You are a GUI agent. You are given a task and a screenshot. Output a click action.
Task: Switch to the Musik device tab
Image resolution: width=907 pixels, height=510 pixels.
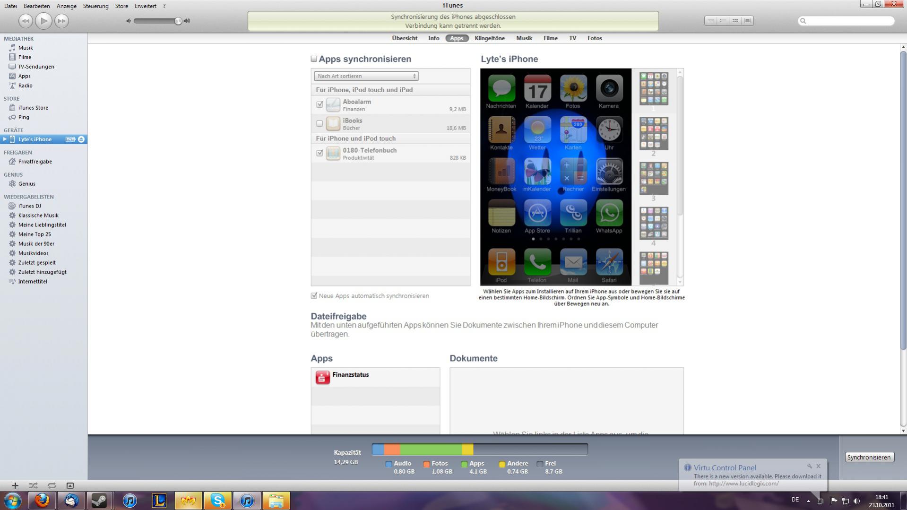point(524,38)
